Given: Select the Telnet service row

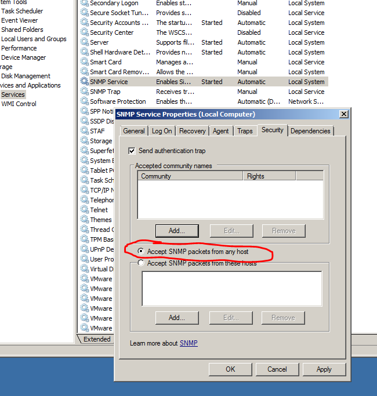Looking at the screenshot, I should [97, 210].
